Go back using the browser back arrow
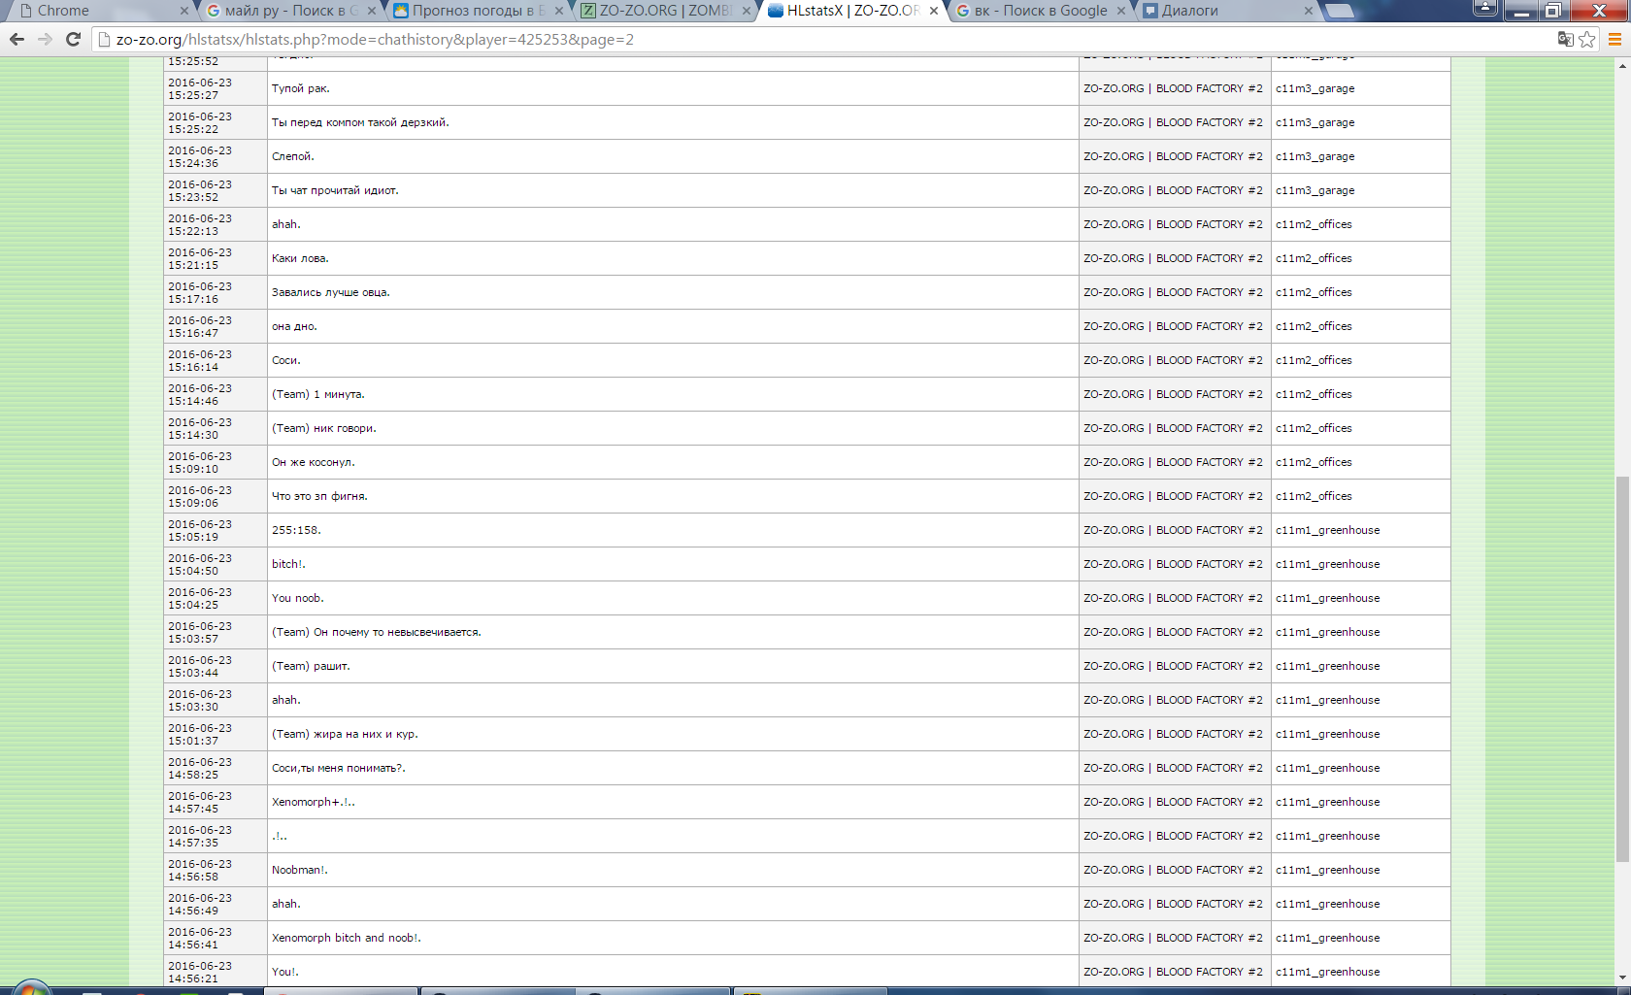The image size is (1631, 995). [x=17, y=39]
